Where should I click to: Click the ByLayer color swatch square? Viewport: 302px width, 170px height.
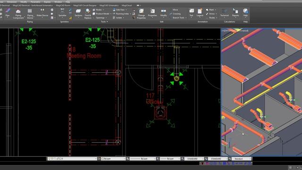pos(103,159)
